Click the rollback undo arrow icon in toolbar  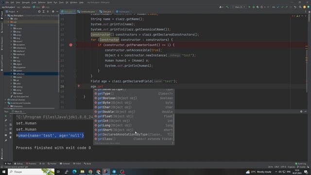(295, 7)
